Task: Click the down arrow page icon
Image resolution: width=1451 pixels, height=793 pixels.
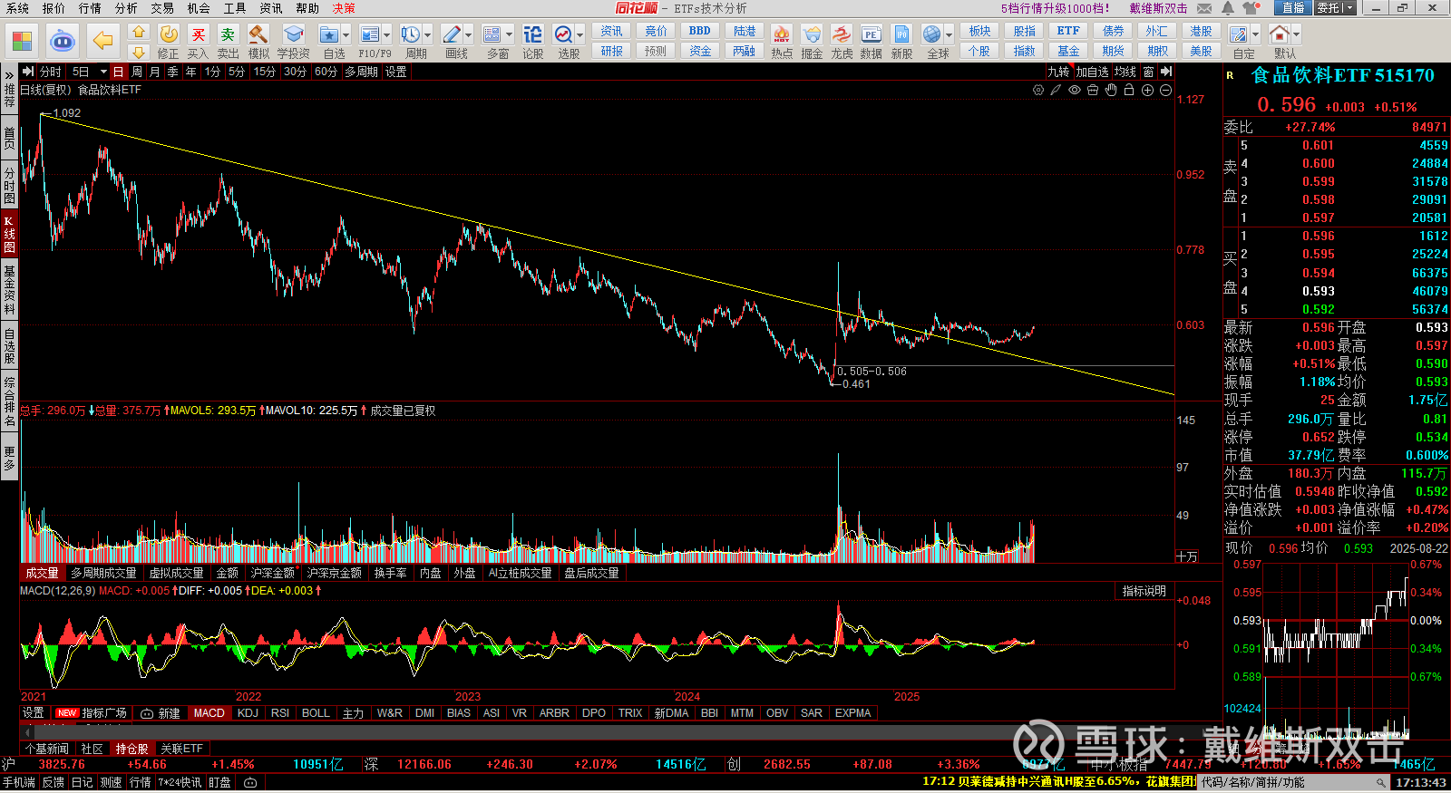Action: [x=139, y=52]
